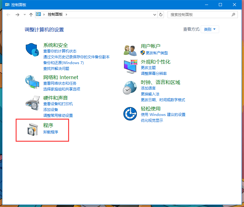The image size is (244, 207).
Task: Click 更改帐户类型 link
Action: click(x=157, y=53)
